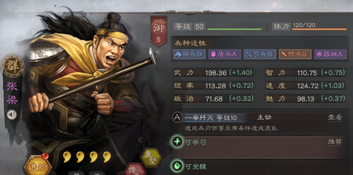Play Zhang Liang's voice with the speaker icon
This screenshot has height=175, width=353.
[12, 115]
